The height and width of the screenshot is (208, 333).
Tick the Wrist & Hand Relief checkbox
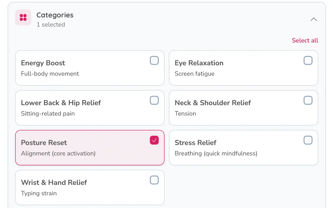click(x=154, y=180)
